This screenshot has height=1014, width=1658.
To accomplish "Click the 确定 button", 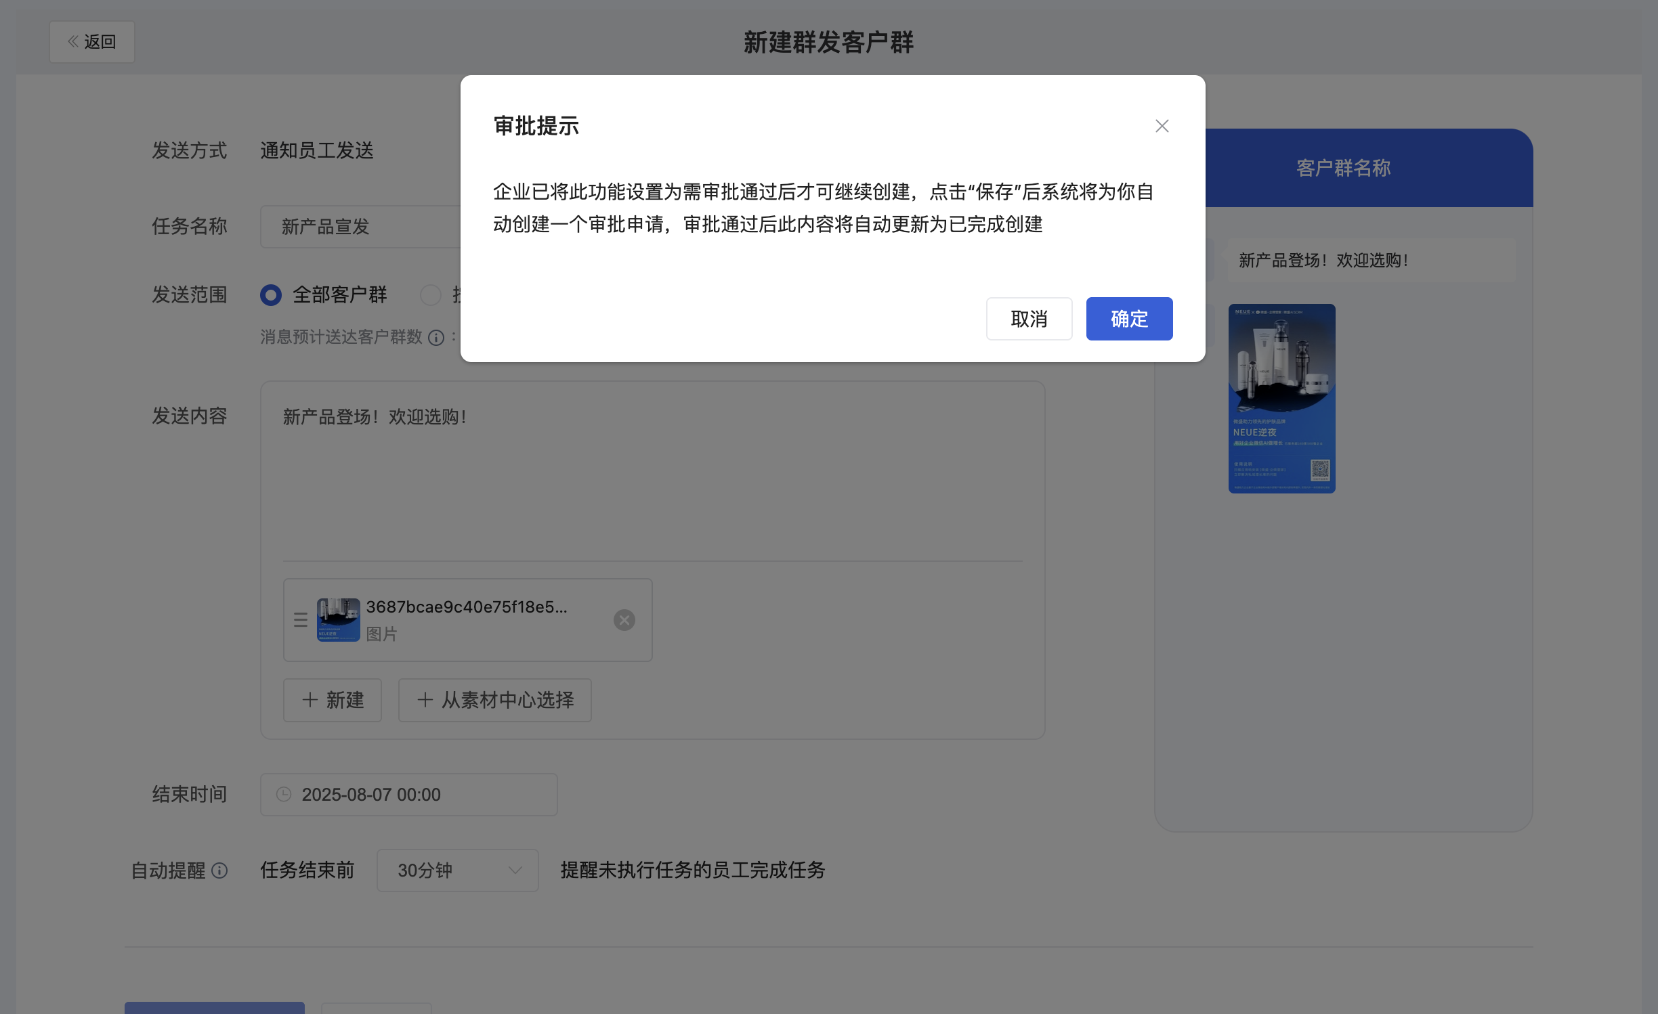I will point(1129,319).
